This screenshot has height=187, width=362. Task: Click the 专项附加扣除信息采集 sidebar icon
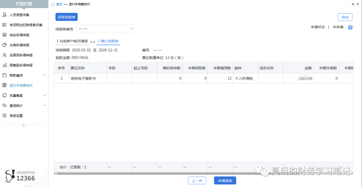point(4,25)
